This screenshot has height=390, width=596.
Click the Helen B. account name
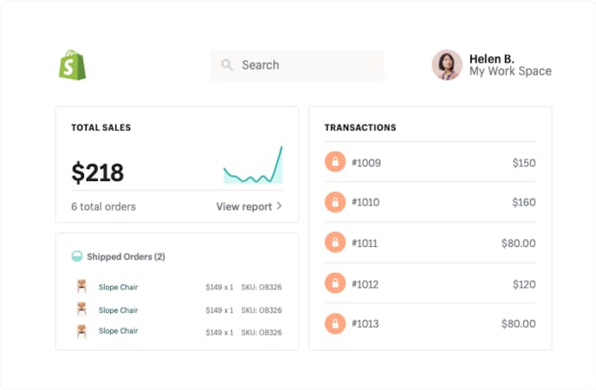click(x=491, y=59)
